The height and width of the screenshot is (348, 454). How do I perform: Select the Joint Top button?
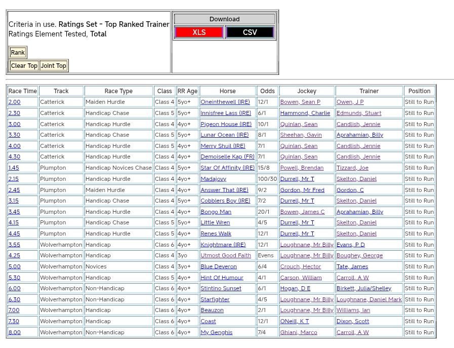coord(54,66)
